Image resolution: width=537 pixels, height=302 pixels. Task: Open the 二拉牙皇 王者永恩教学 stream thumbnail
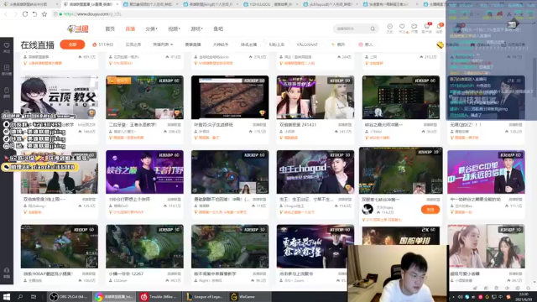[144, 97]
